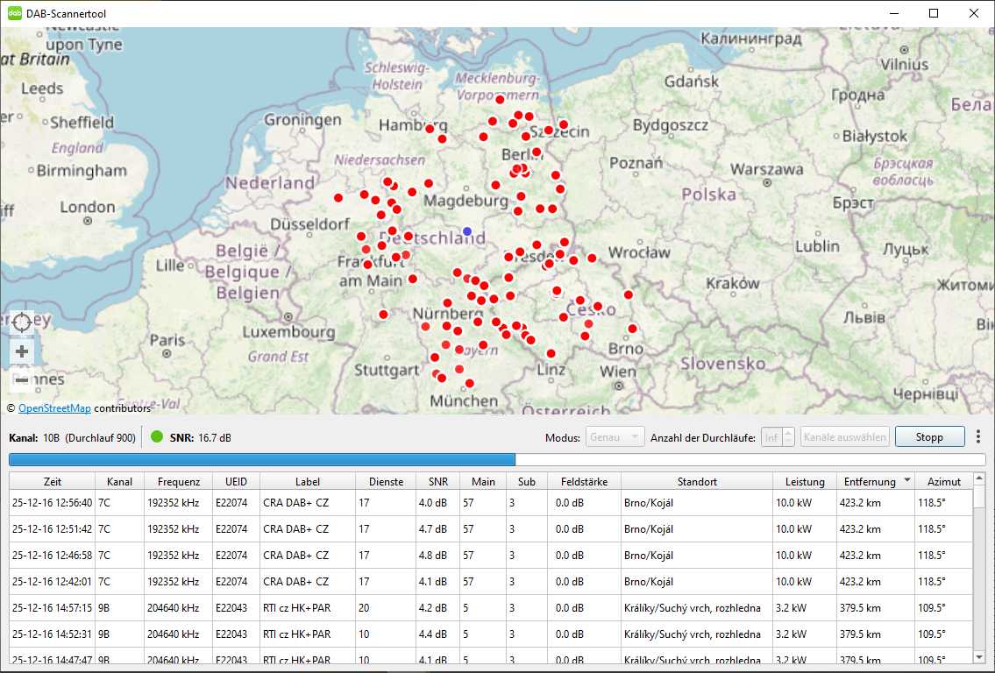This screenshot has height=673, width=995.
Task: Click the blue scan progress bar
Action: [x=261, y=459]
